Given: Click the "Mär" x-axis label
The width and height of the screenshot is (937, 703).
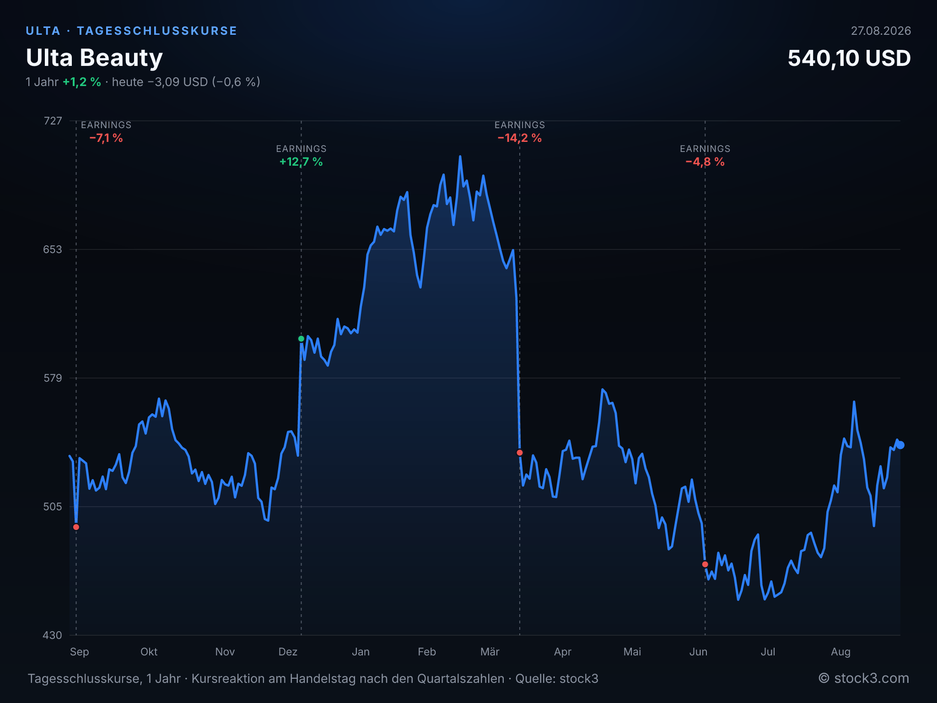Looking at the screenshot, I should (490, 652).
